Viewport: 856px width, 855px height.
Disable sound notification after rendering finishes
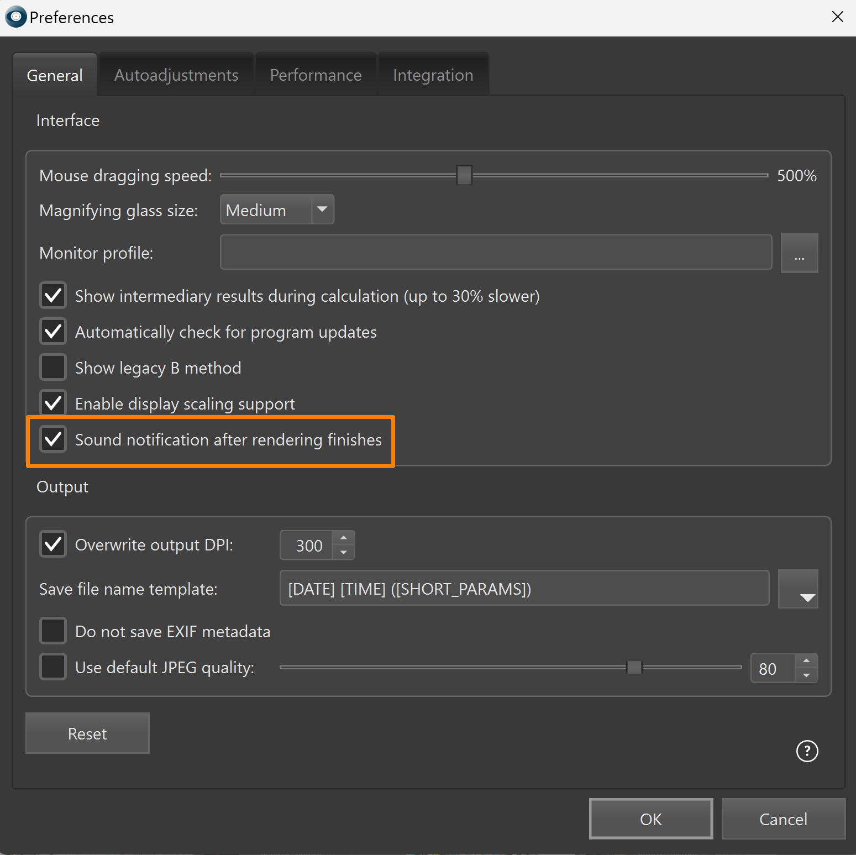(53, 439)
